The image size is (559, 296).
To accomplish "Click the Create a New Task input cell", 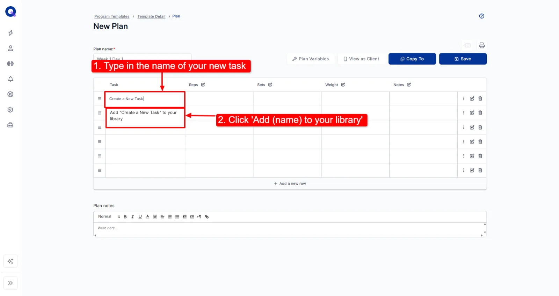I will point(145,99).
